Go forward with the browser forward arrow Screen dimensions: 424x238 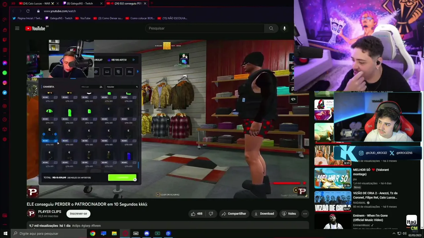20,11
